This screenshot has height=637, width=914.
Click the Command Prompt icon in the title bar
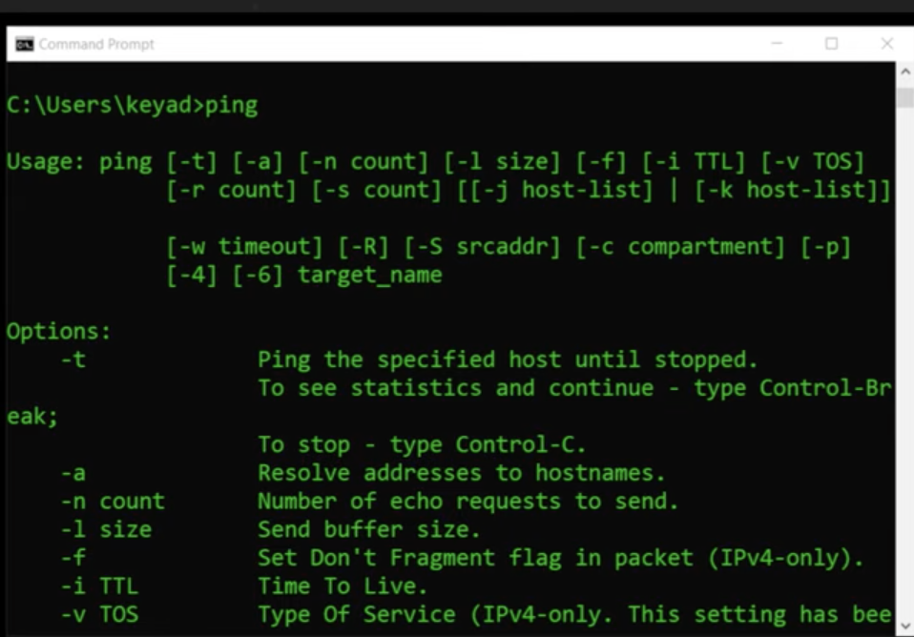click(25, 44)
